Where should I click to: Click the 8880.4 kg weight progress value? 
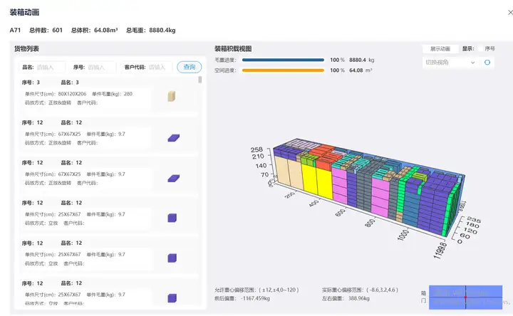click(361, 60)
